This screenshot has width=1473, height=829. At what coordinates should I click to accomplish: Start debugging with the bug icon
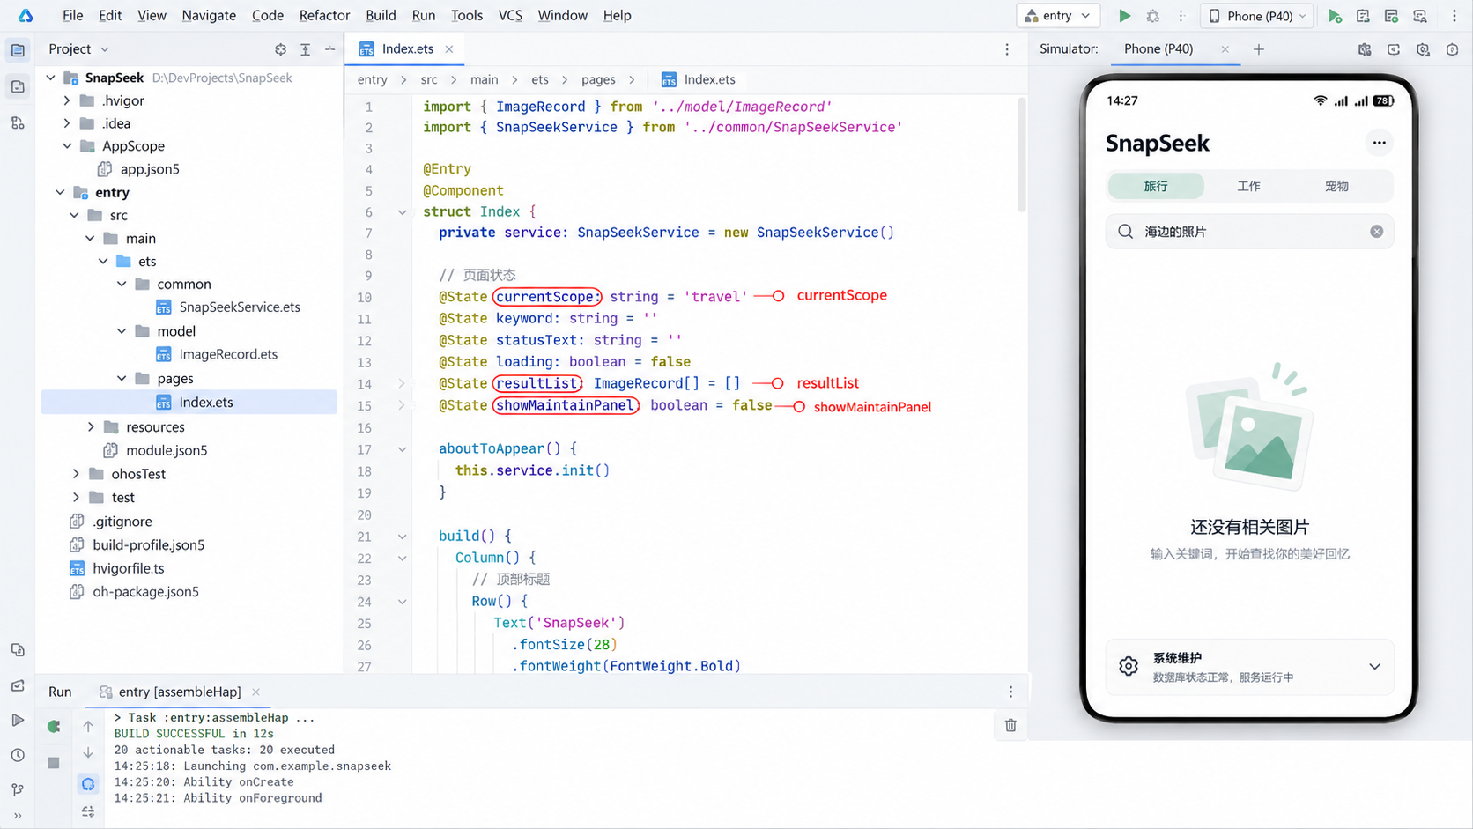tap(1153, 16)
